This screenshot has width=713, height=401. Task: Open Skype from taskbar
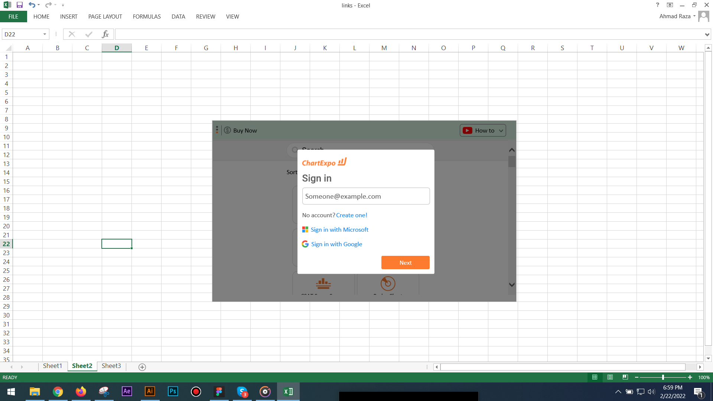click(x=242, y=392)
